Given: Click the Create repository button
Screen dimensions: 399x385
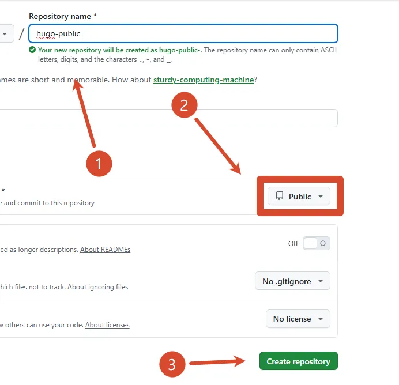Looking at the screenshot, I should tap(299, 361).
